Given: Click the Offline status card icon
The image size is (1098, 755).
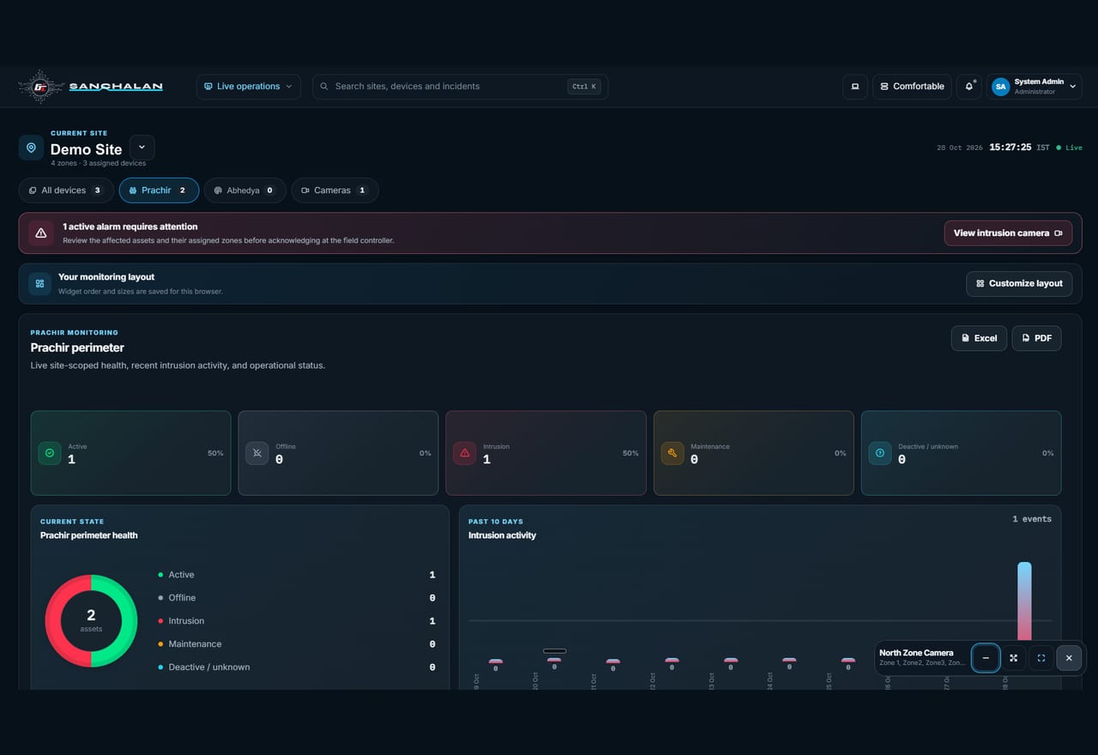Looking at the screenshot, I should click(x=257, y=453).
